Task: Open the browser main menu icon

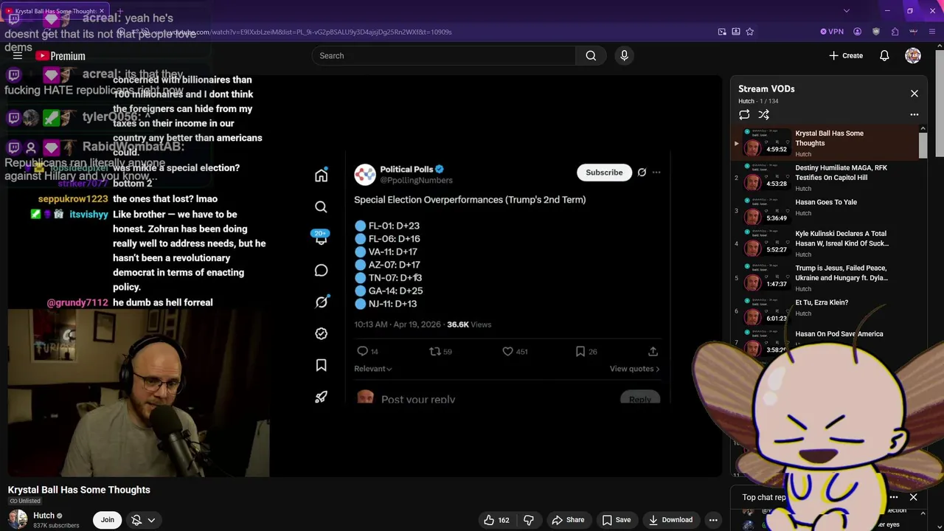Action: (x=932, y=32)
